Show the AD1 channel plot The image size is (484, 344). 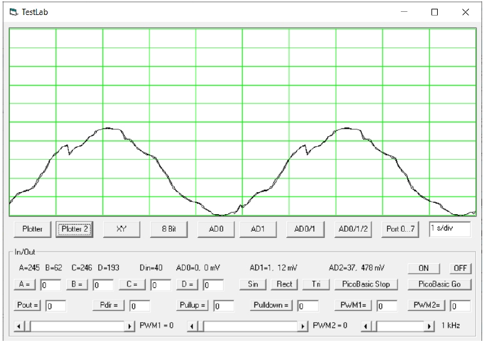pos(258,229)
